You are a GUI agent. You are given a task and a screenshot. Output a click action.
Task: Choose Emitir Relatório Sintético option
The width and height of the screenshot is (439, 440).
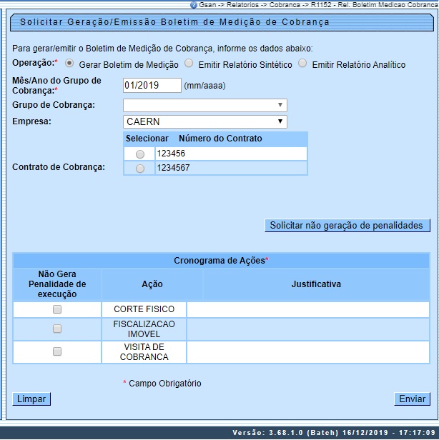(x=189, y=64)
